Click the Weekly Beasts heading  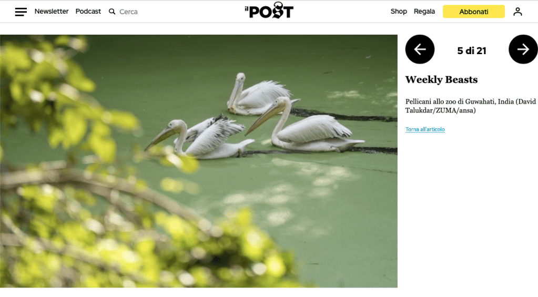click(441, 79)
